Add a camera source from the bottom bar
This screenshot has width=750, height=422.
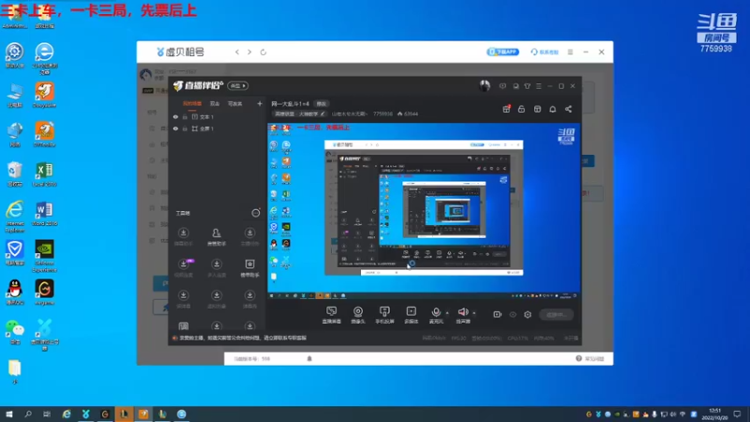pyautogui.click(x=358, y=315)
